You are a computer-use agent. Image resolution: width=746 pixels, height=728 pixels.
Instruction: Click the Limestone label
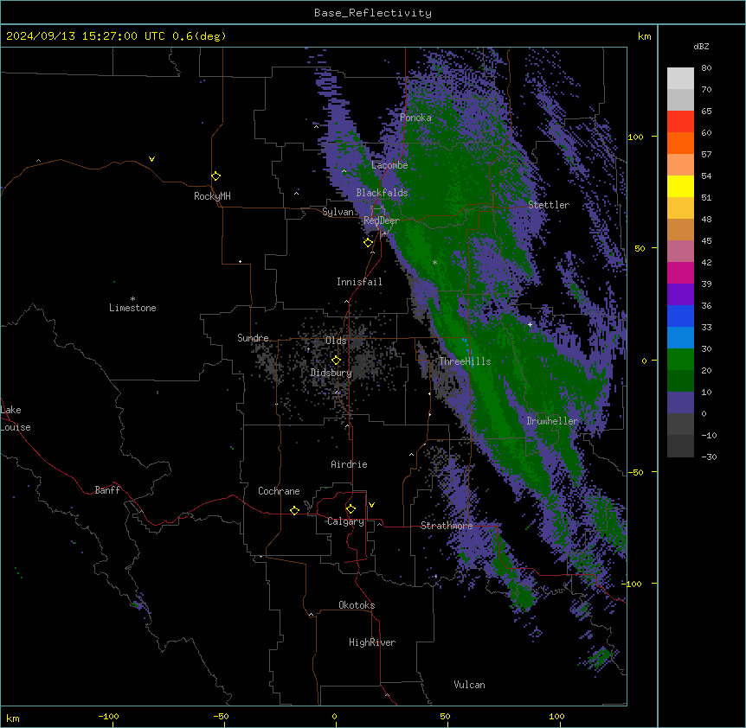132,308
